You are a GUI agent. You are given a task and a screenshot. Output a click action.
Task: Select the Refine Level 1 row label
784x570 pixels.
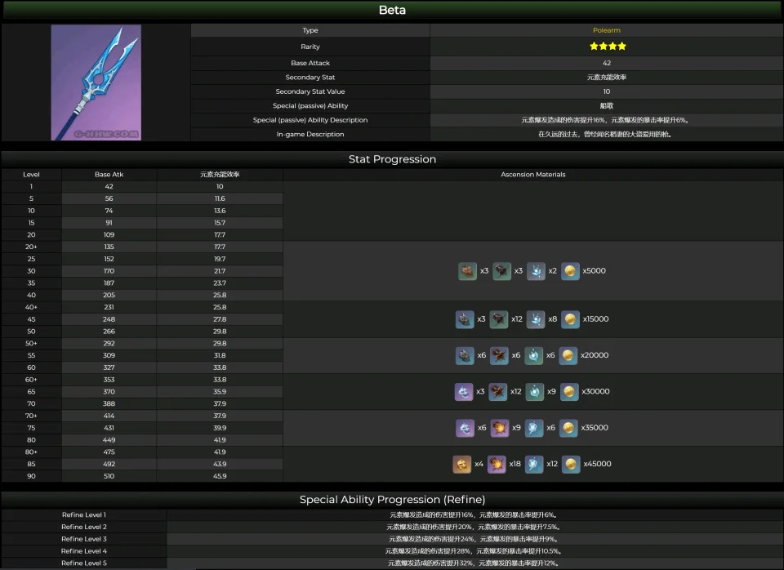click(x=83, y=514)
